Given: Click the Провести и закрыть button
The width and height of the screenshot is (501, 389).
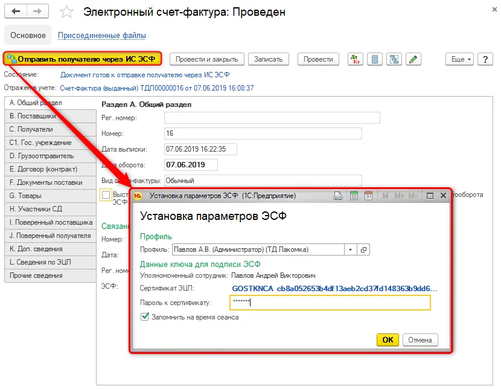Looking at the screenshot, I should pyautogui.click(x=206, y=59).
